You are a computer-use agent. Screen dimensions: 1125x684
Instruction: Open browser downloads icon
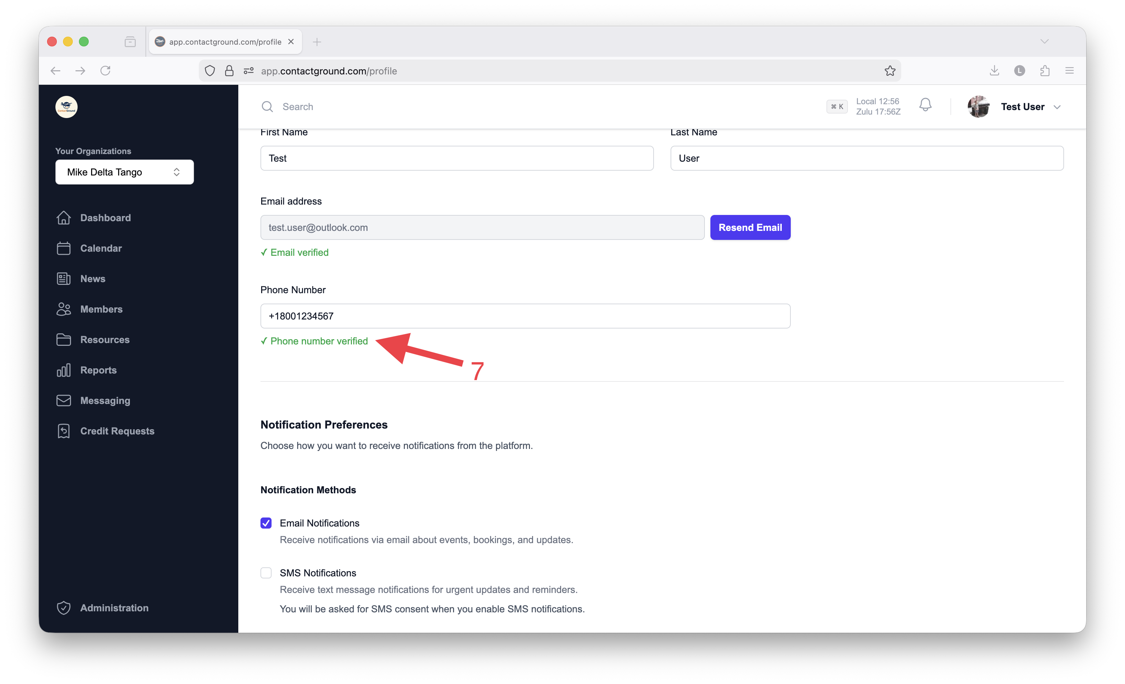(994, 71)
